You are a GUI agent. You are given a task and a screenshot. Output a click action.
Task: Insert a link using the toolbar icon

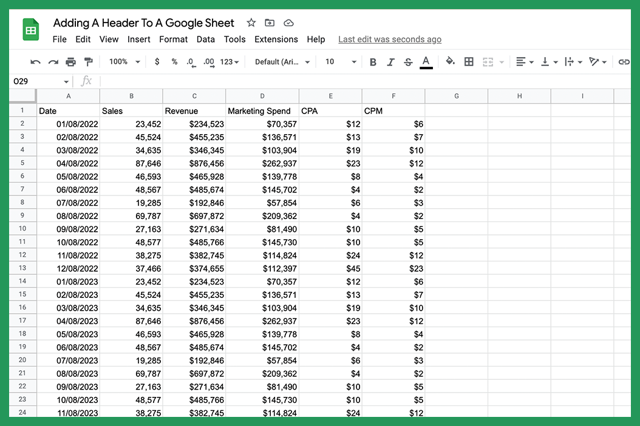[624, 61]
